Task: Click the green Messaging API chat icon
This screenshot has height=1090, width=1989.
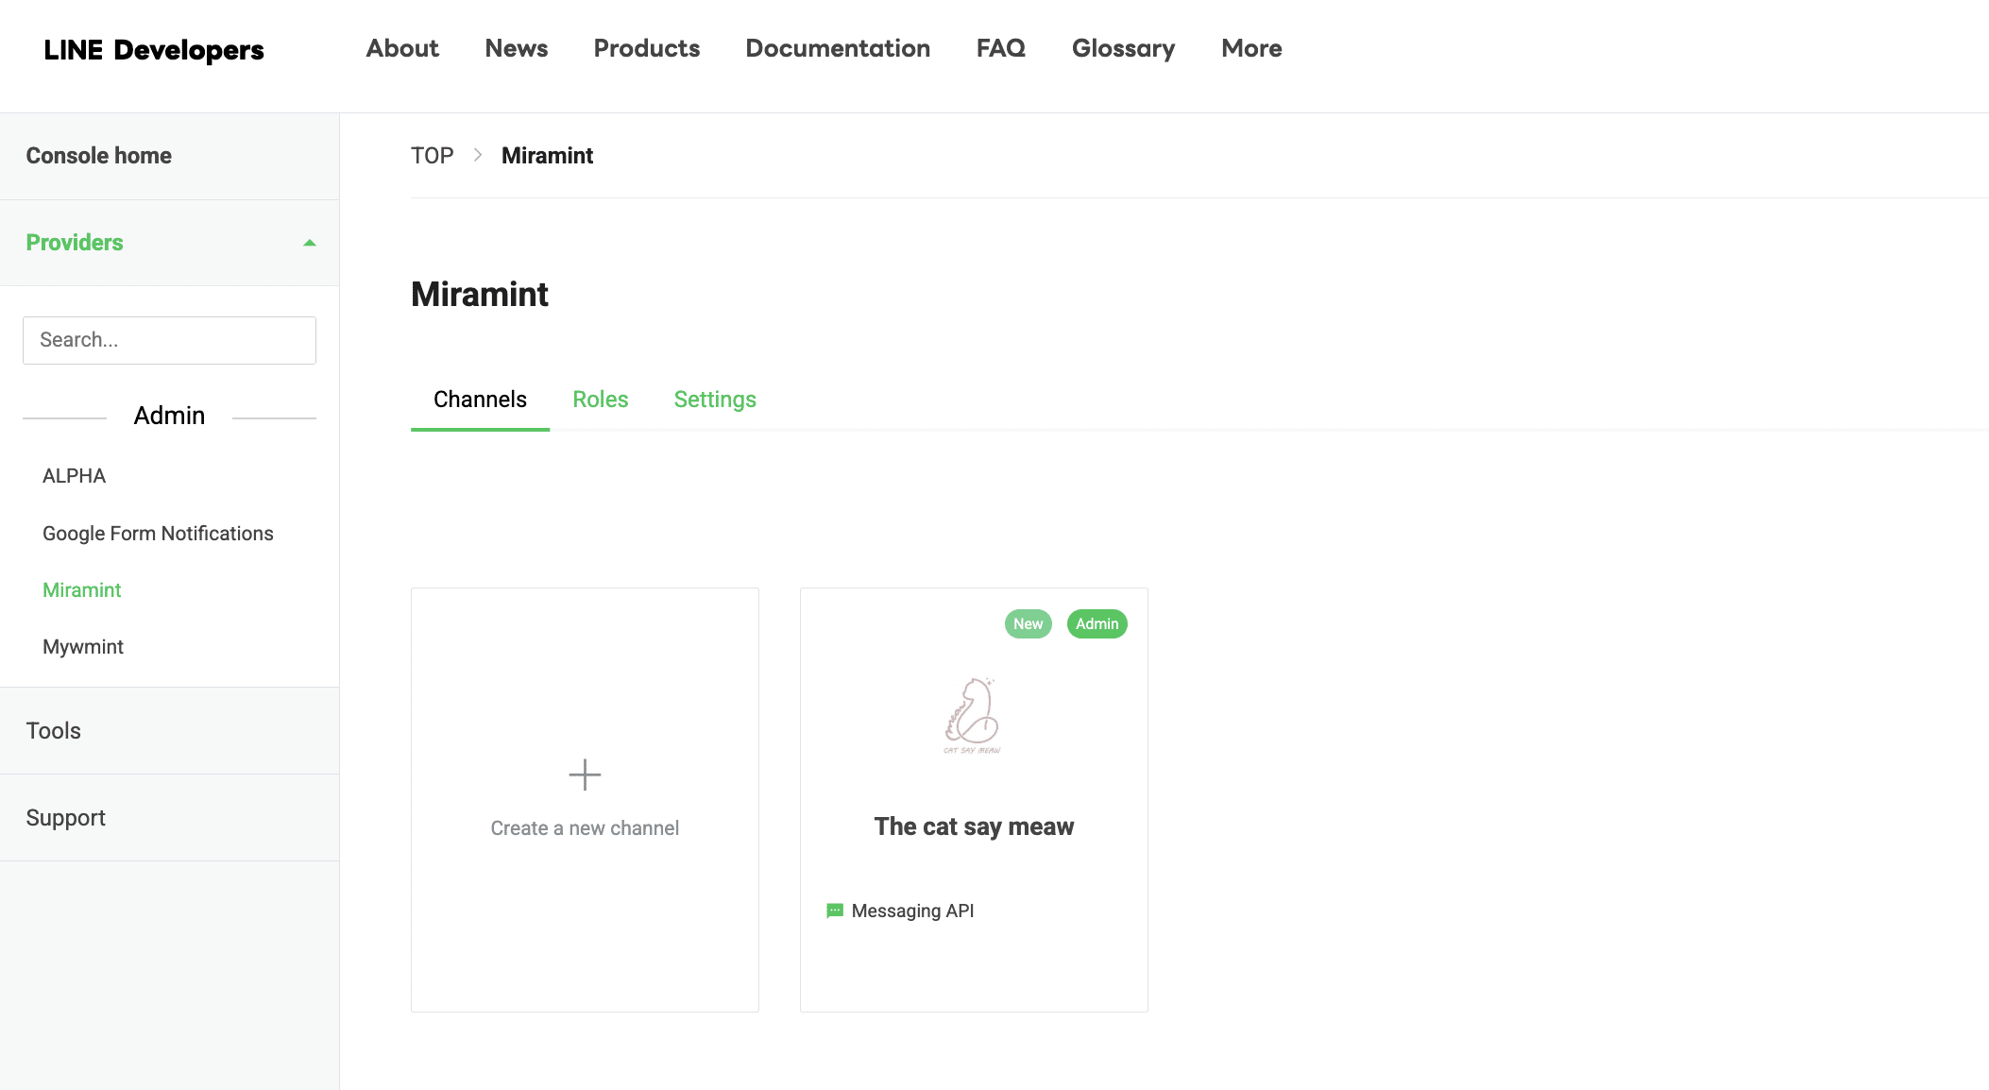Action: (835, 911)
